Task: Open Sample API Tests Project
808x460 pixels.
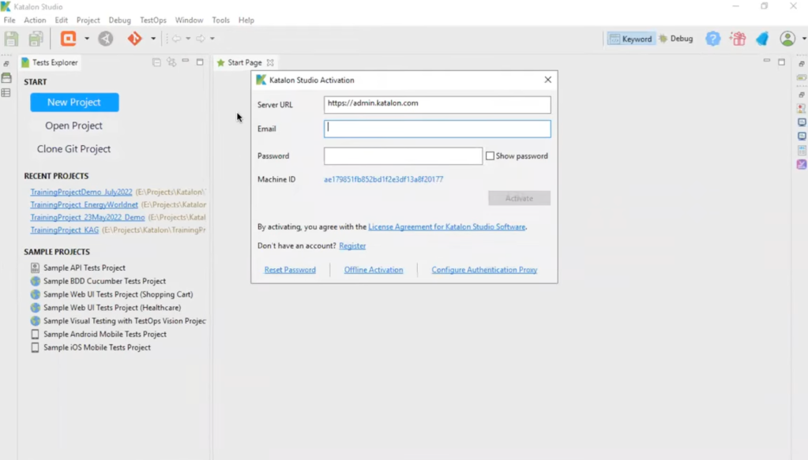Action: (85, 267)
